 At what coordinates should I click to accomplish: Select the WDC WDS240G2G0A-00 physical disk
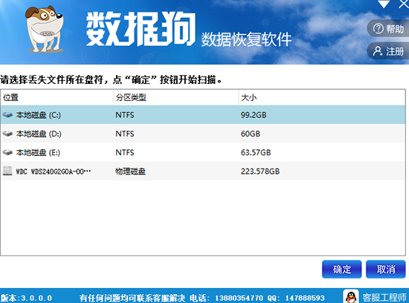(x=203, y=171)
